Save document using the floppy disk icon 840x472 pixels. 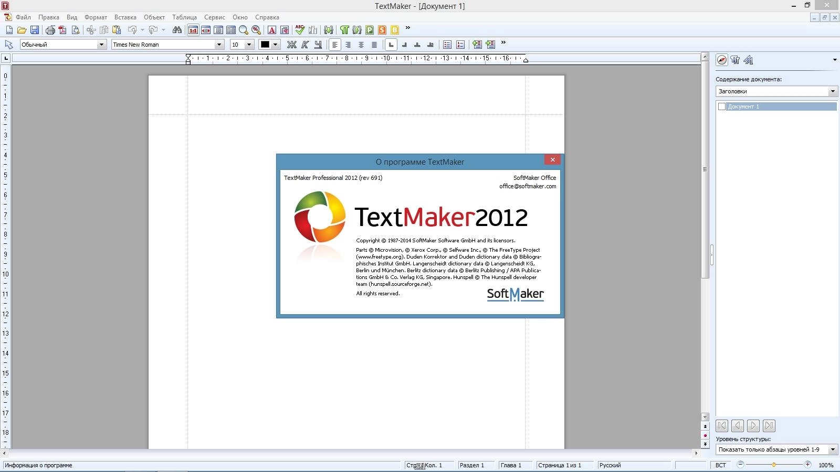click(x=34, y=30)
